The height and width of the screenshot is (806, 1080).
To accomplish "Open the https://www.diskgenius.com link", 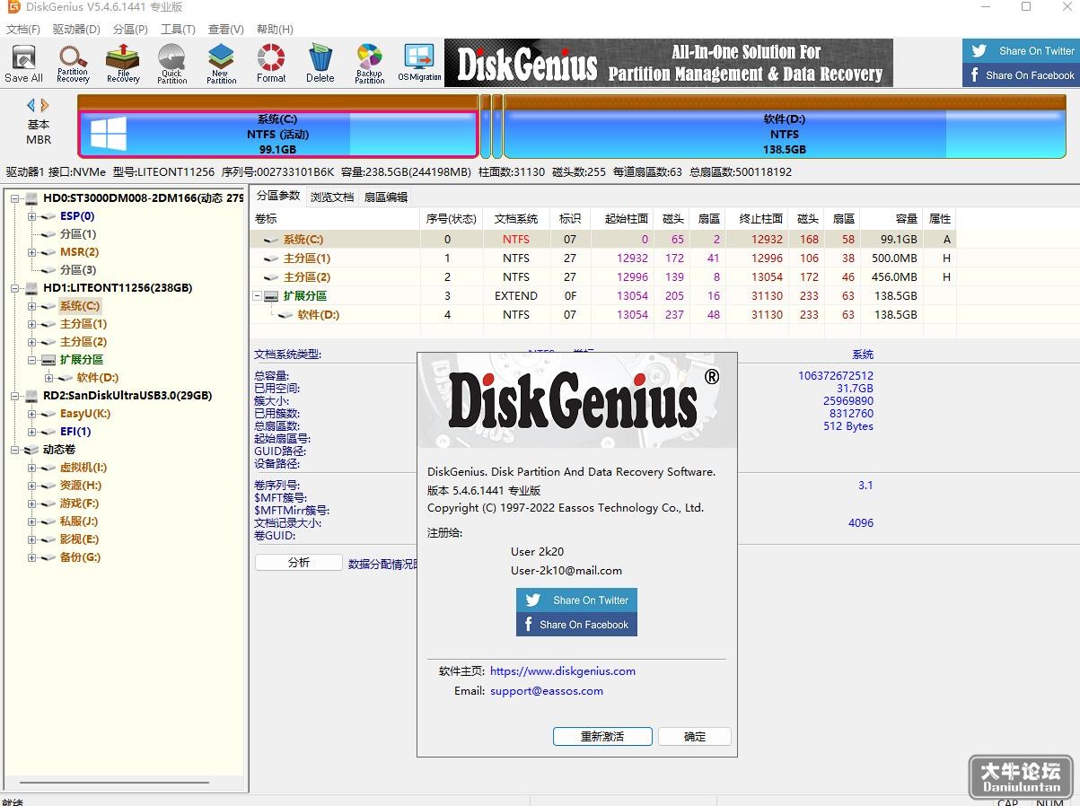I will pyautogui.click(x=563, y=671).
